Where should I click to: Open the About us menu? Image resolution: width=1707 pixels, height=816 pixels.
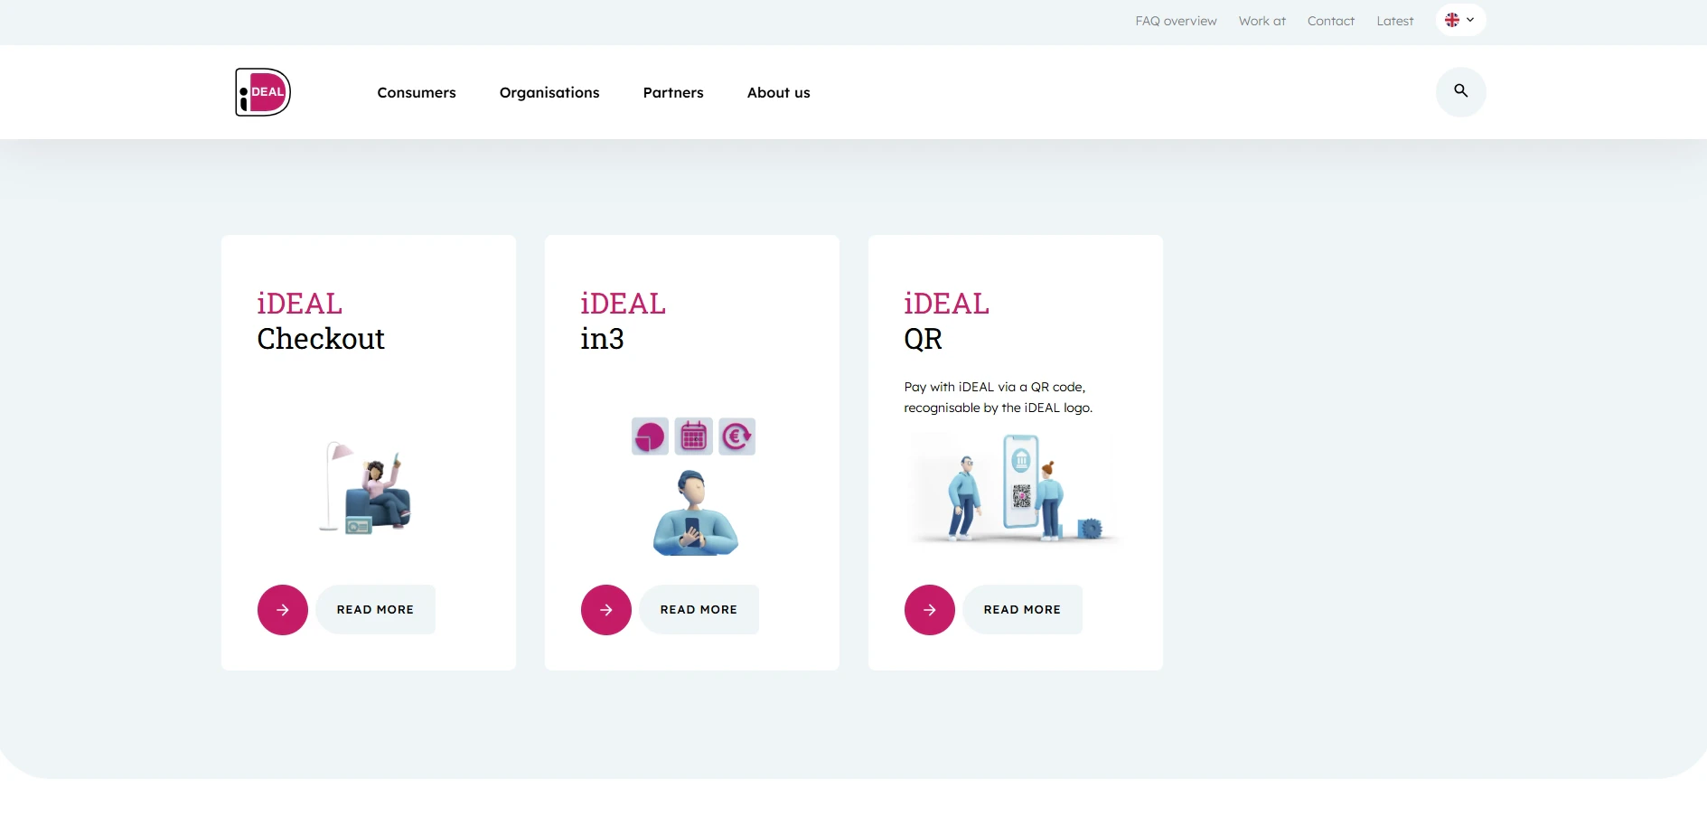[x=779, y=92]
